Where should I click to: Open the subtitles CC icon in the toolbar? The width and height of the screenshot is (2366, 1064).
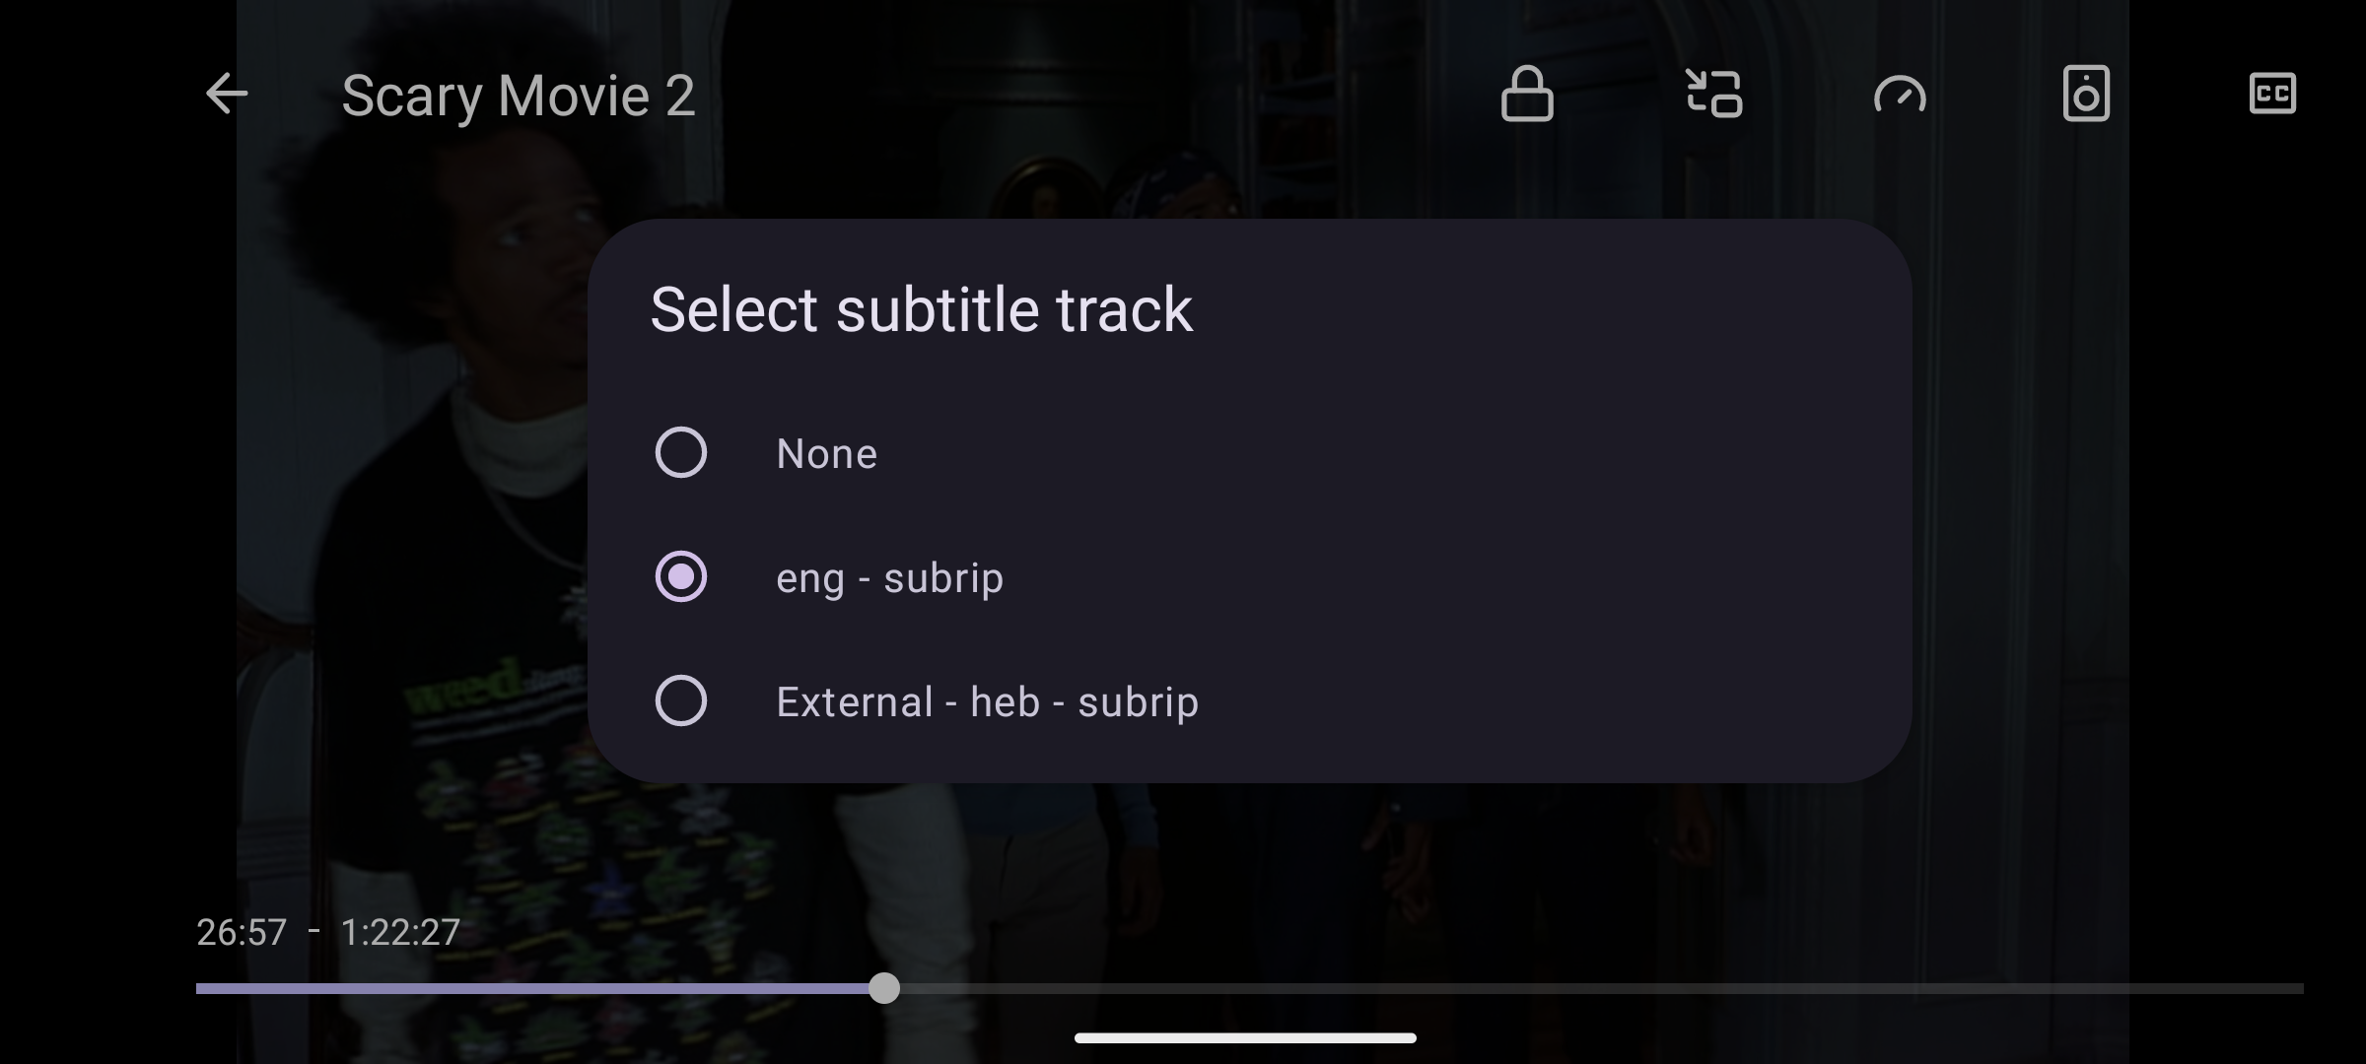(x=2272, y=94)
